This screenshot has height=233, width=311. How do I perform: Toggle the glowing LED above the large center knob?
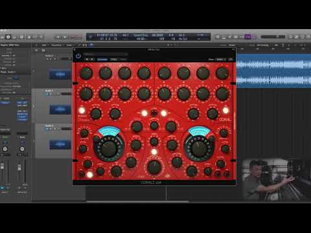click(x=154, y=151)
